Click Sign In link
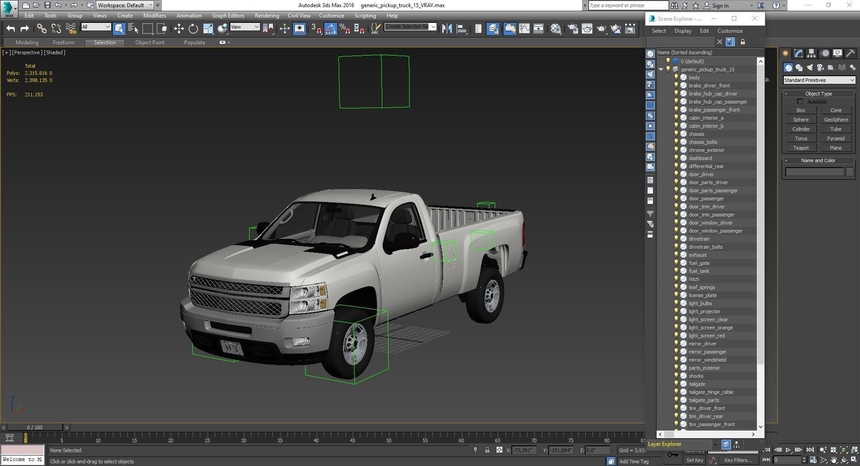Viewport: 860px width, 466px height. [720, 6]
